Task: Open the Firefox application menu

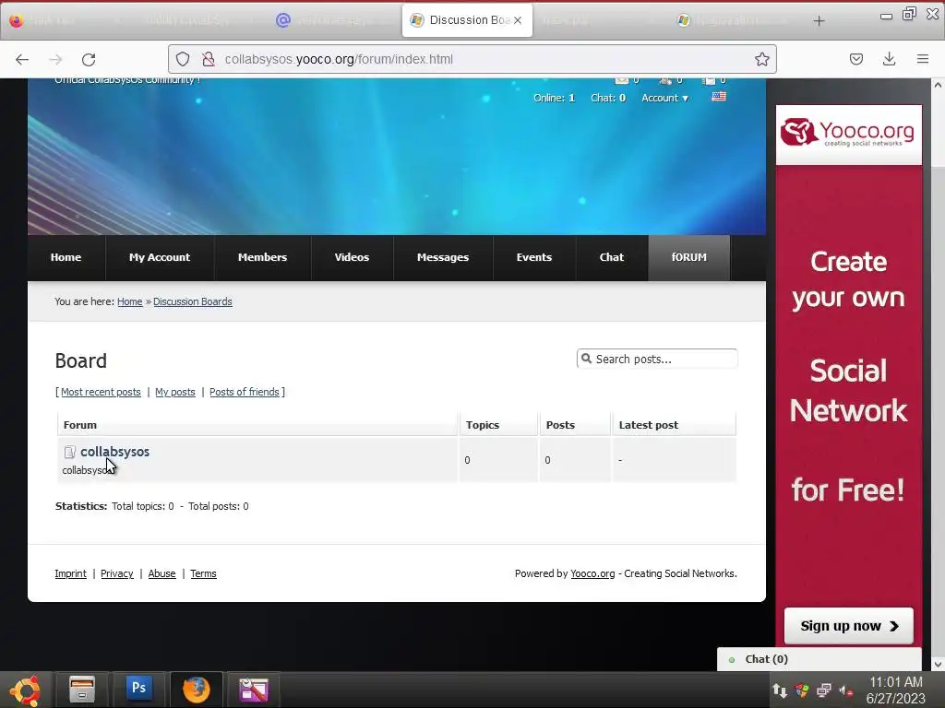Action: pos(923,59)
